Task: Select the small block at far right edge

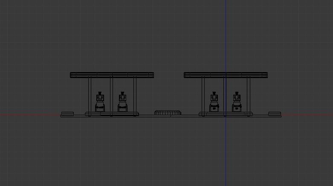Action: (275, 114)
